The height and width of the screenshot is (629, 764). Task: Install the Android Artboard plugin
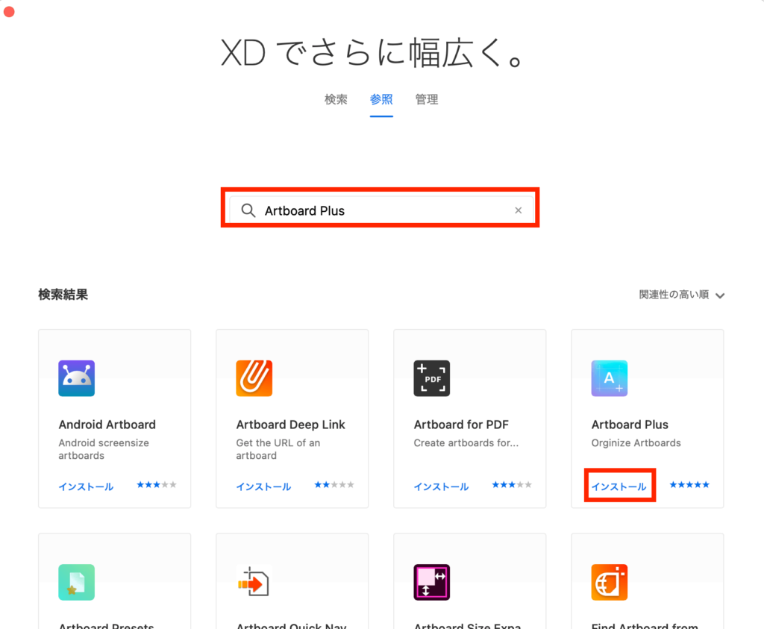pyautogui.click(x=86, y=486)
